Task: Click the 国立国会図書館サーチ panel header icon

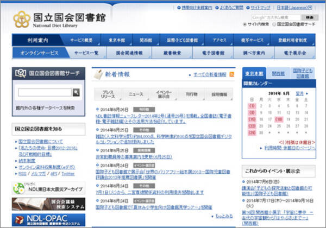Action: tap(21, 72)
